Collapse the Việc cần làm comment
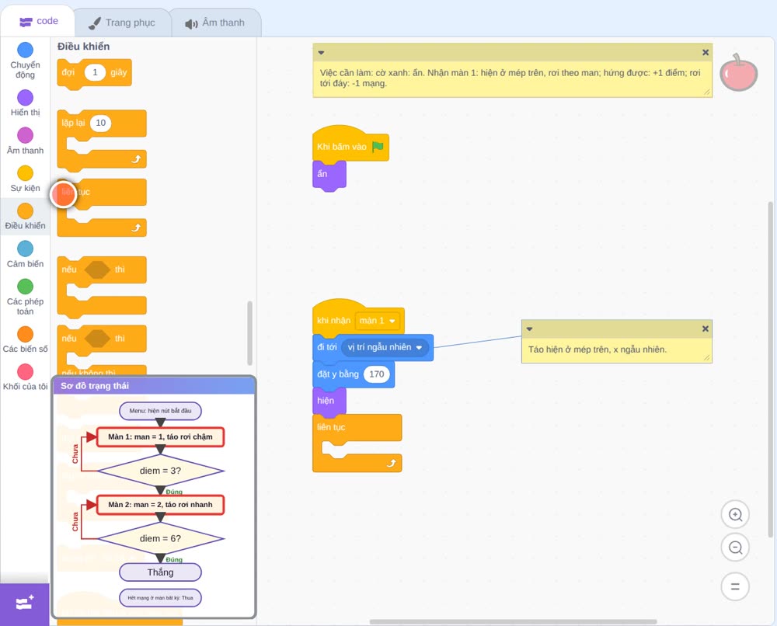The height and width of the screenshot is (626, 777). click(321, 53)
